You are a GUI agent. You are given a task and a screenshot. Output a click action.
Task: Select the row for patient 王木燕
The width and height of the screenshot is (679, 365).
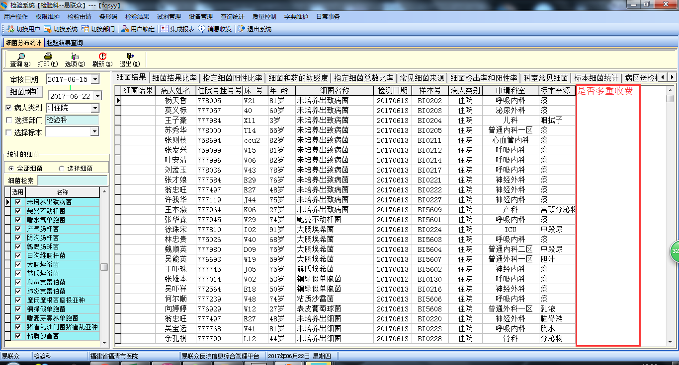[x=345, y=209]
